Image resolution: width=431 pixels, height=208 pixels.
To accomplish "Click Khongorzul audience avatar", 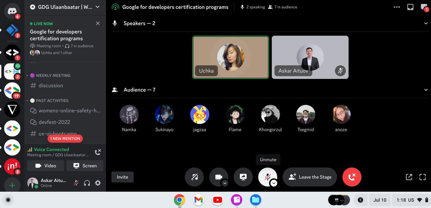I will click(x=270, y=114).
